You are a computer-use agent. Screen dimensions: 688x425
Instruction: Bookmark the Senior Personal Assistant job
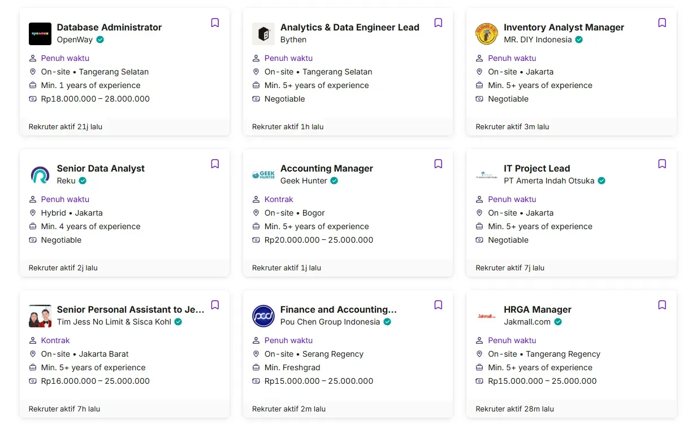pyautogui.click(x=215, y=305)
